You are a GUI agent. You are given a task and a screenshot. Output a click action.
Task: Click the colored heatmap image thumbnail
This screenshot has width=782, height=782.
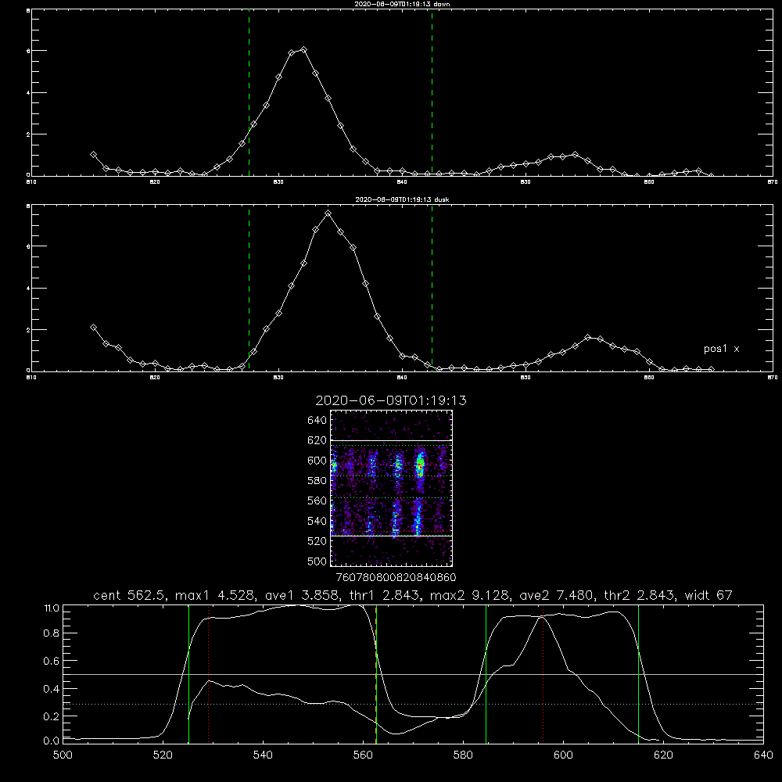392,488
